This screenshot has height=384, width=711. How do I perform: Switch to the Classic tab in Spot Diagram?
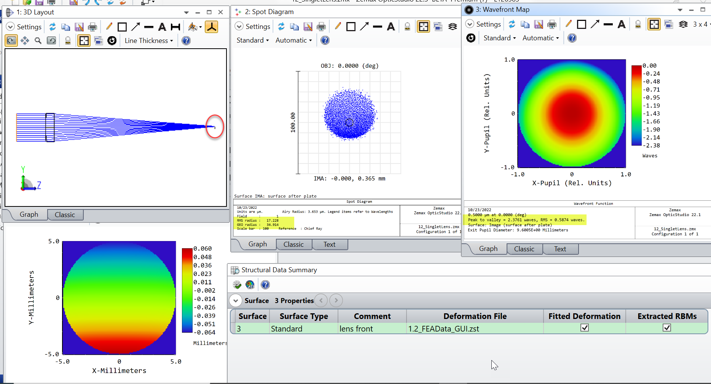click(293, 244)
